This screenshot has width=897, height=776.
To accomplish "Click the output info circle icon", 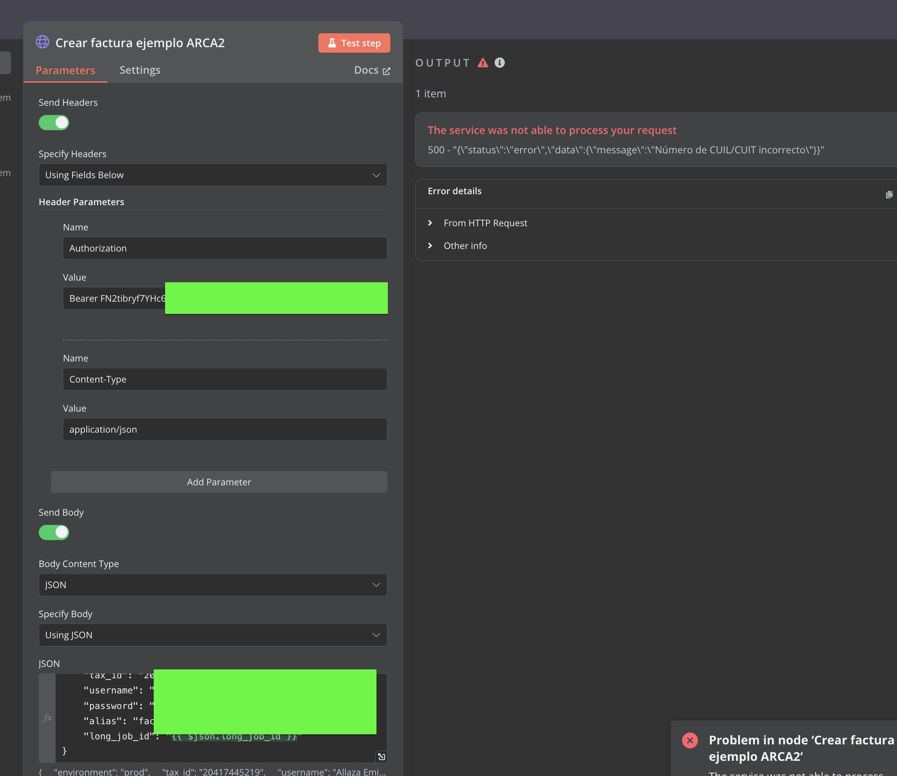I will click(x=499, y=63).
